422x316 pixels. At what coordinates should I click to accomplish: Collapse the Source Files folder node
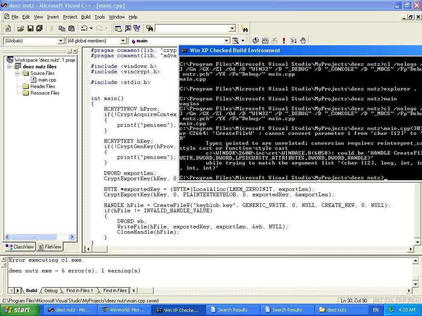[17, 73]
